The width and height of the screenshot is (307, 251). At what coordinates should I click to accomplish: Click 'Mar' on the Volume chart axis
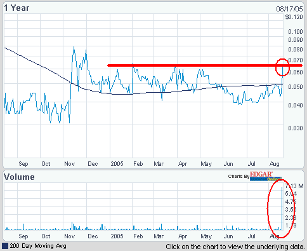click(x=159, y=236)
